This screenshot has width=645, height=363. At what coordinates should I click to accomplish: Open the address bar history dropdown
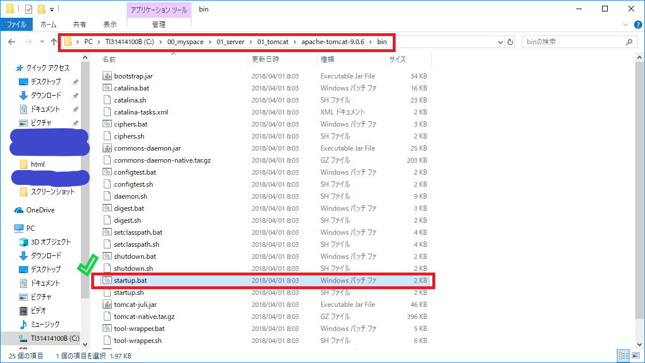pos(500,42)
